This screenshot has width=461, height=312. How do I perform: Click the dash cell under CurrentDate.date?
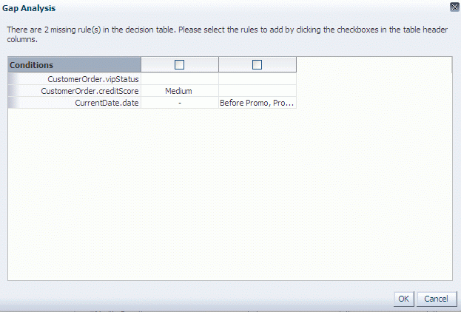tap(180, 103)
